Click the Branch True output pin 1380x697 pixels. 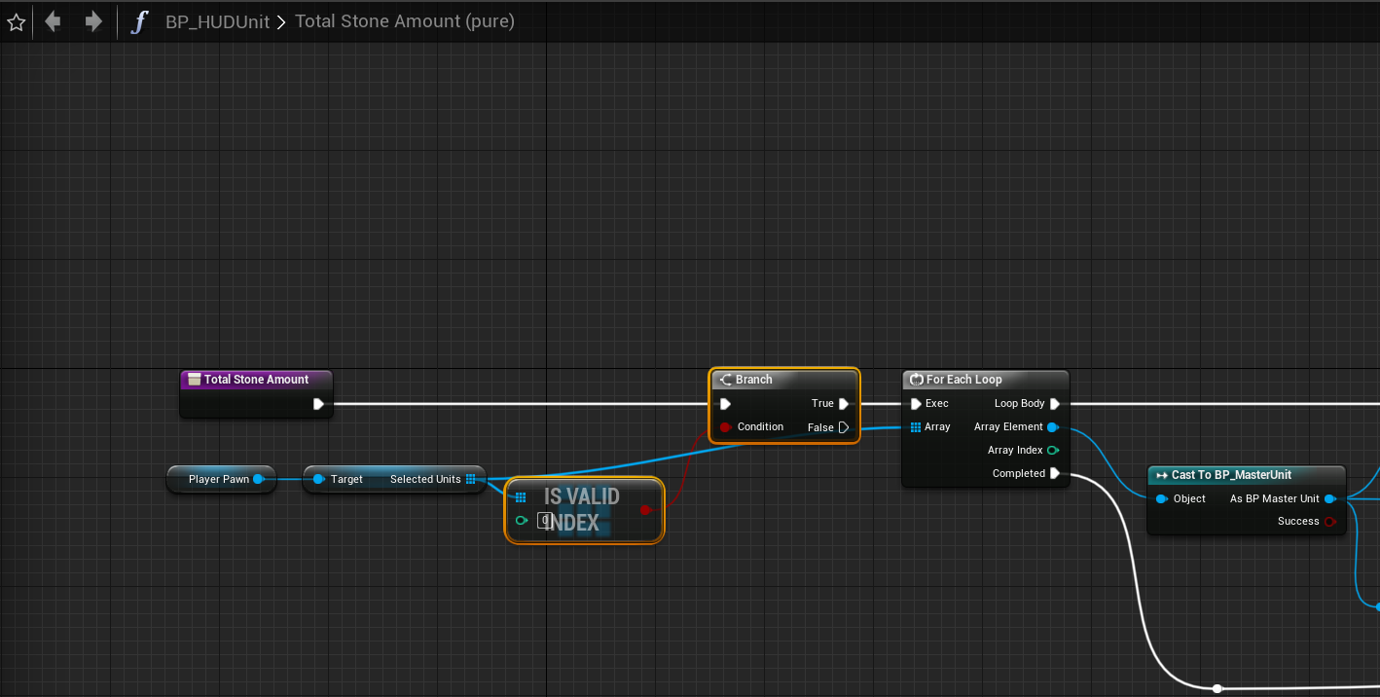844,404
